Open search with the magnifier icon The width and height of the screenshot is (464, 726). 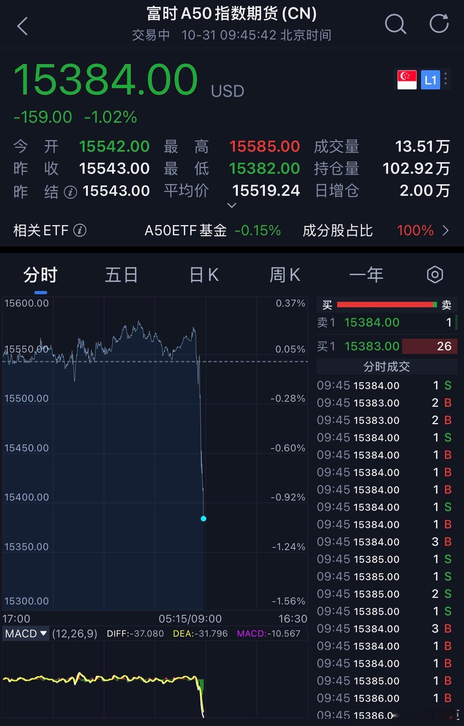click(x=395, y=24)
